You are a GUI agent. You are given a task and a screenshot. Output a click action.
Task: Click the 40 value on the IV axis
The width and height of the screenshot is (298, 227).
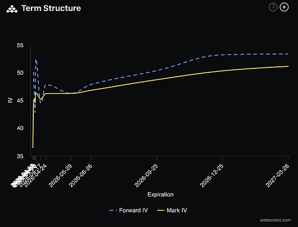pos(20,128)
